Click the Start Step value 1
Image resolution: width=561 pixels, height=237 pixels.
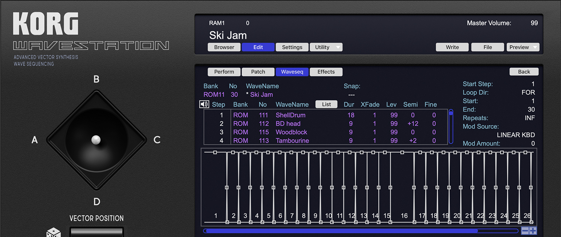click(x=533, y=84)
